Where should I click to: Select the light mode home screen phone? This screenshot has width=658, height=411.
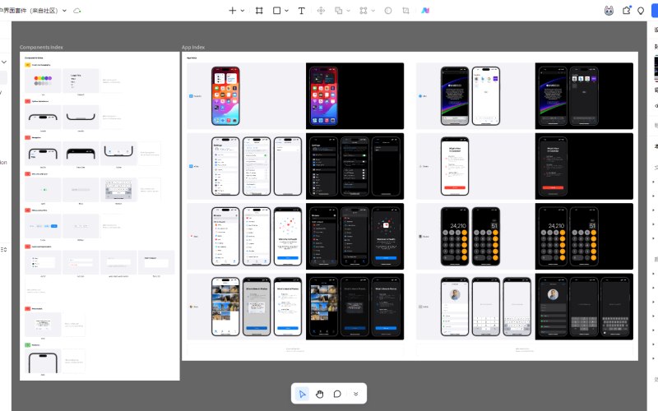click(225, 96)
